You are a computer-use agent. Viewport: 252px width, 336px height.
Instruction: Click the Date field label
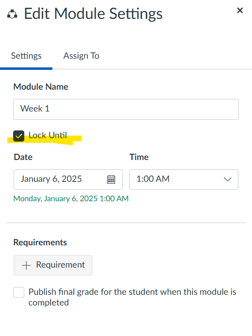(x=23, y=157)
